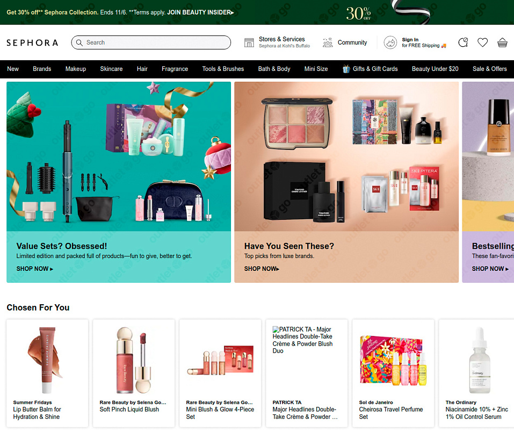The height and width of the screenshot is (430, 514).
Task: Open Summer Fridays Lip Butter Balm image
Action: pos(47,360)
